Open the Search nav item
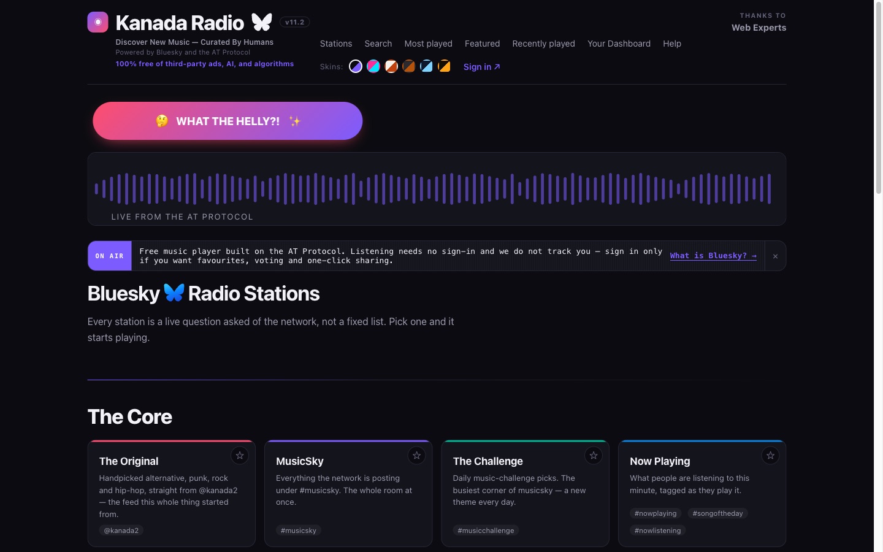Screen dimensions: 883x552 point(378,44)
